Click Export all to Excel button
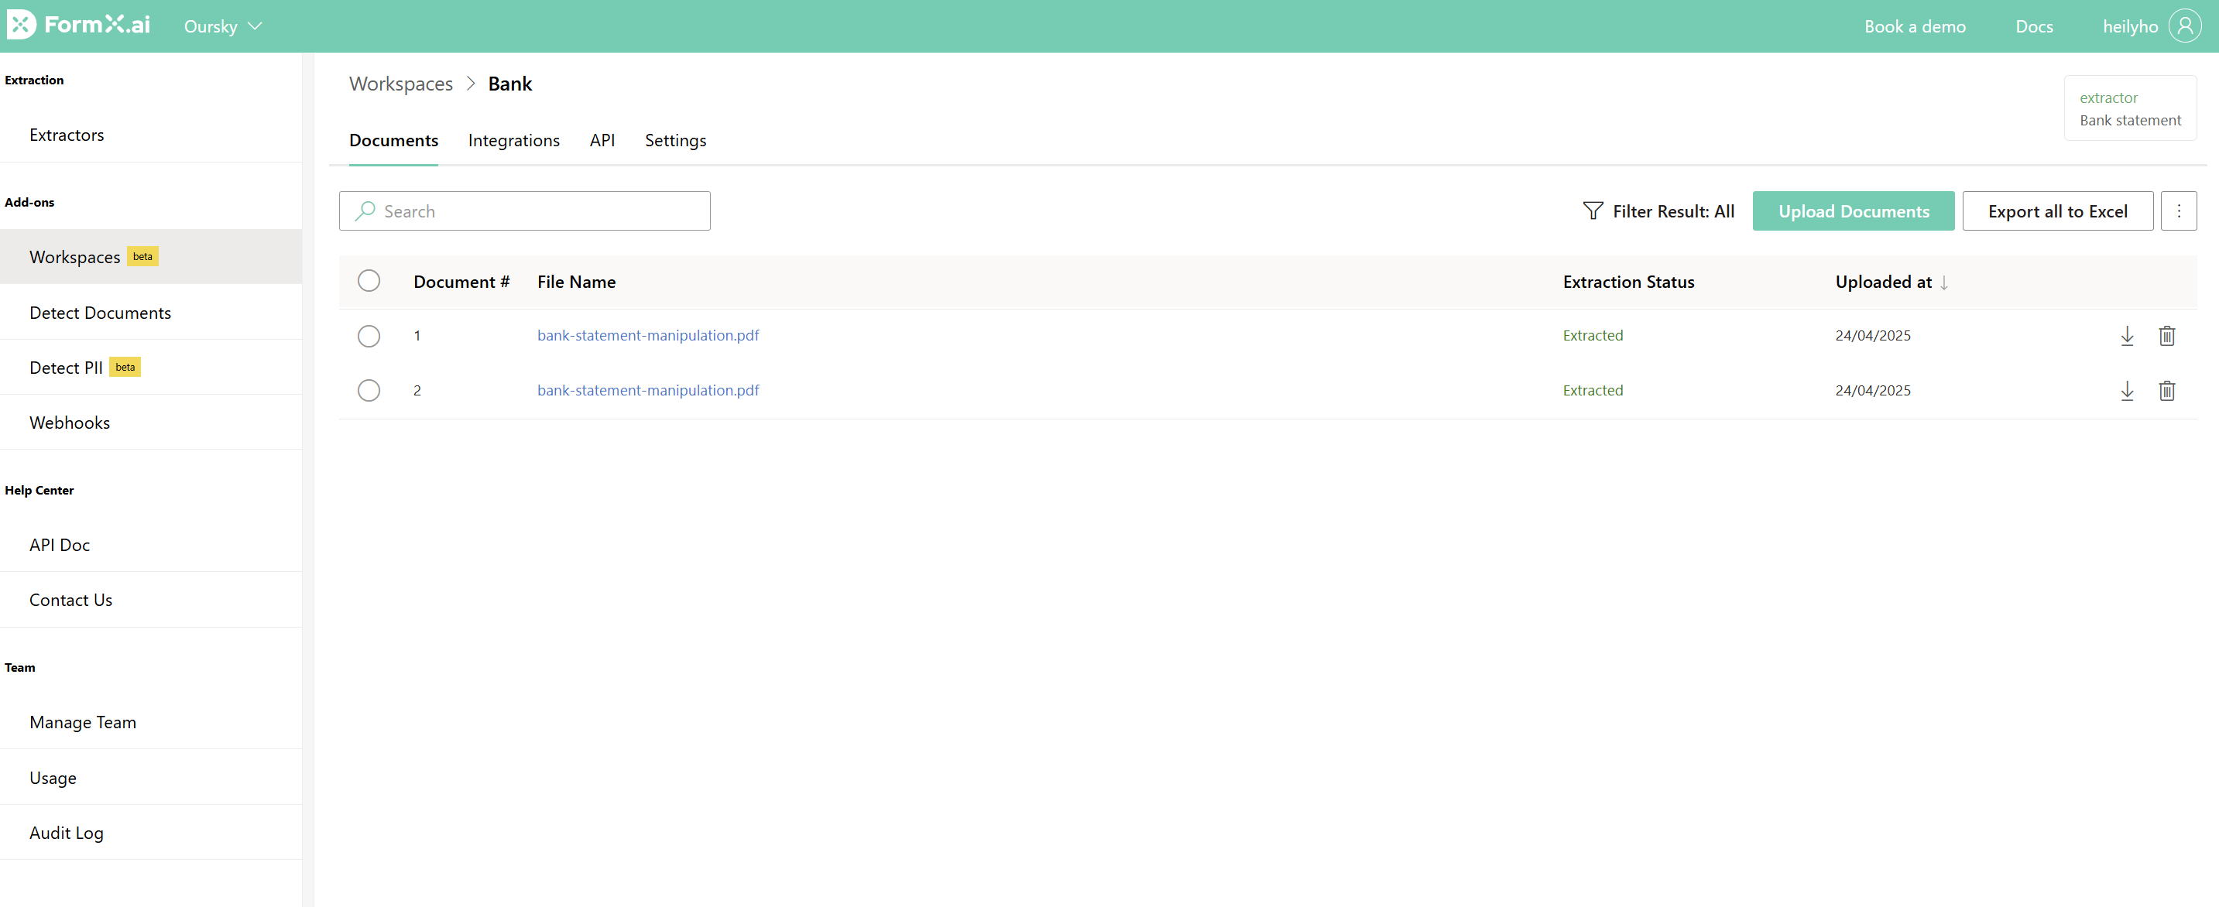 coord(2056,211)
